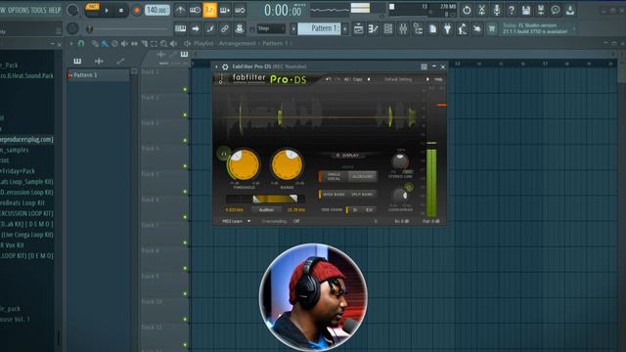Image resolution: width=626 pixels, height=352 pixels.
Task: Click the Pro-DS Threshold knob
Action: [244, 164]
